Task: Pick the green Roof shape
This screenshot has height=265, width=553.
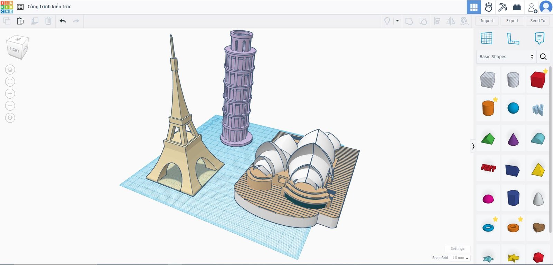Action: point(488,139)
